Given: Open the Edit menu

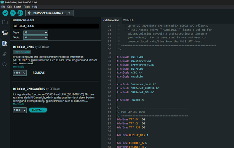Looking at the screenshot, I should pyautogui.click(x=9, y=7).
